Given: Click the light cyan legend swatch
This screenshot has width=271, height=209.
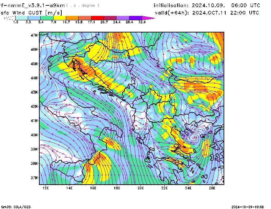Looking at the screenshot, I should (22, 18).
